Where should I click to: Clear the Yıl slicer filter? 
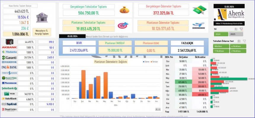click(x=241, y=29)
